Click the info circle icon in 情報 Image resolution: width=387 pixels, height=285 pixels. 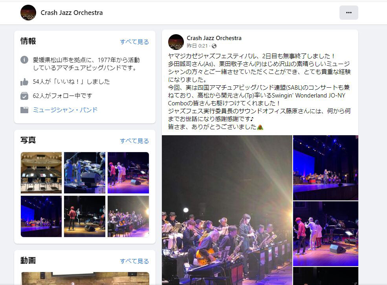[24, 60]
